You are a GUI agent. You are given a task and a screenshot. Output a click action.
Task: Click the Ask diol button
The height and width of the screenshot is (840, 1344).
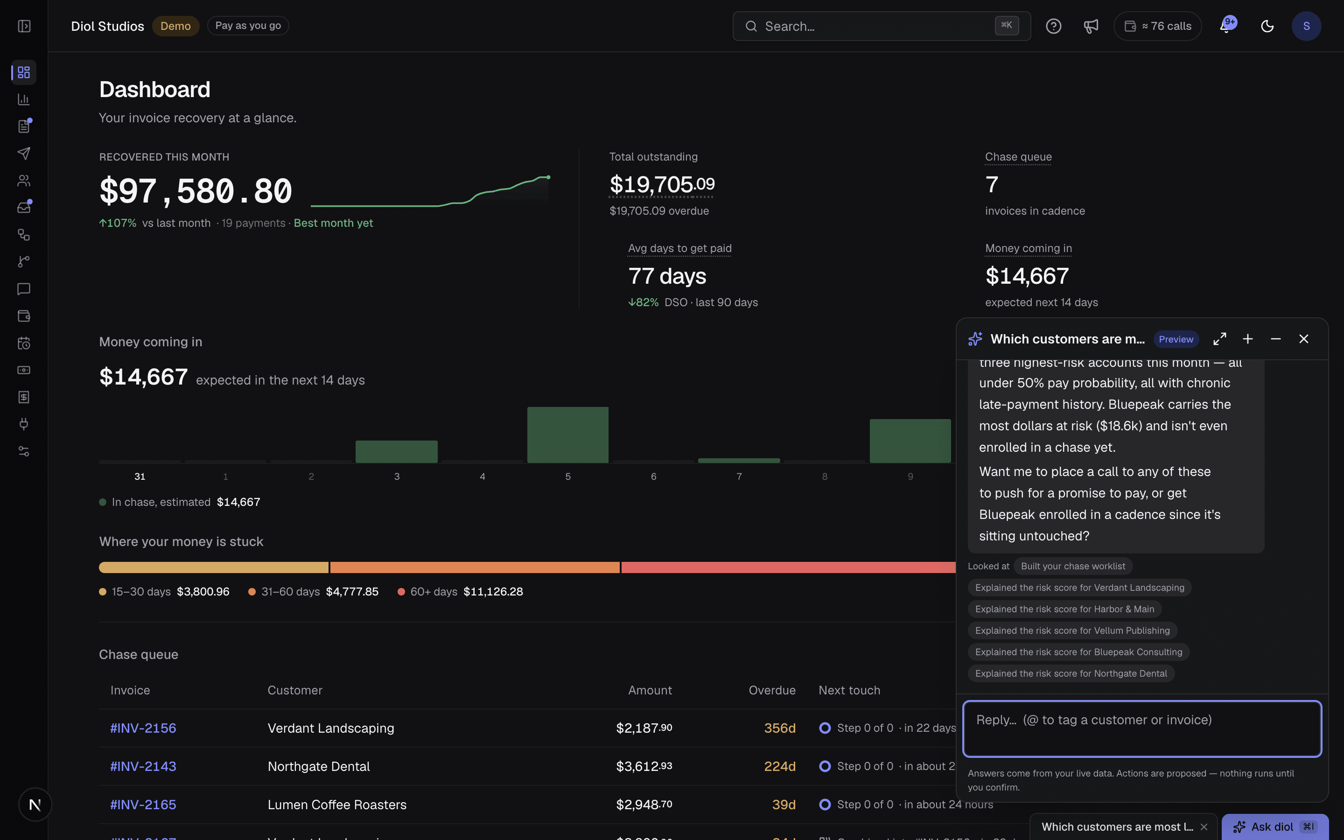[x=1274, y=826]
